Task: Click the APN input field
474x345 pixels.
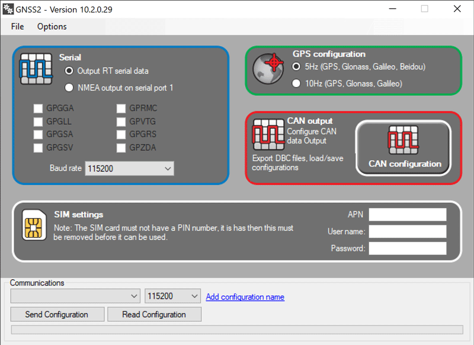Action: coord(407,215)
